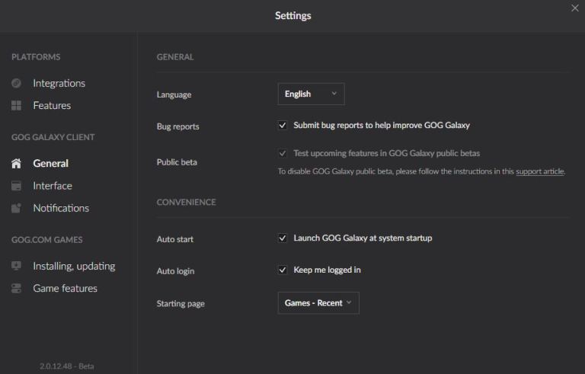This screenshot has height=374, width=585.
Task: Click the version text 2.0.12.48 - Beta
Action: 67,366
